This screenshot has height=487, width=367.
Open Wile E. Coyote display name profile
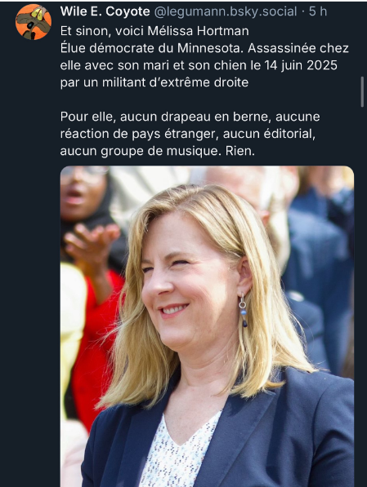coord(105,11)
